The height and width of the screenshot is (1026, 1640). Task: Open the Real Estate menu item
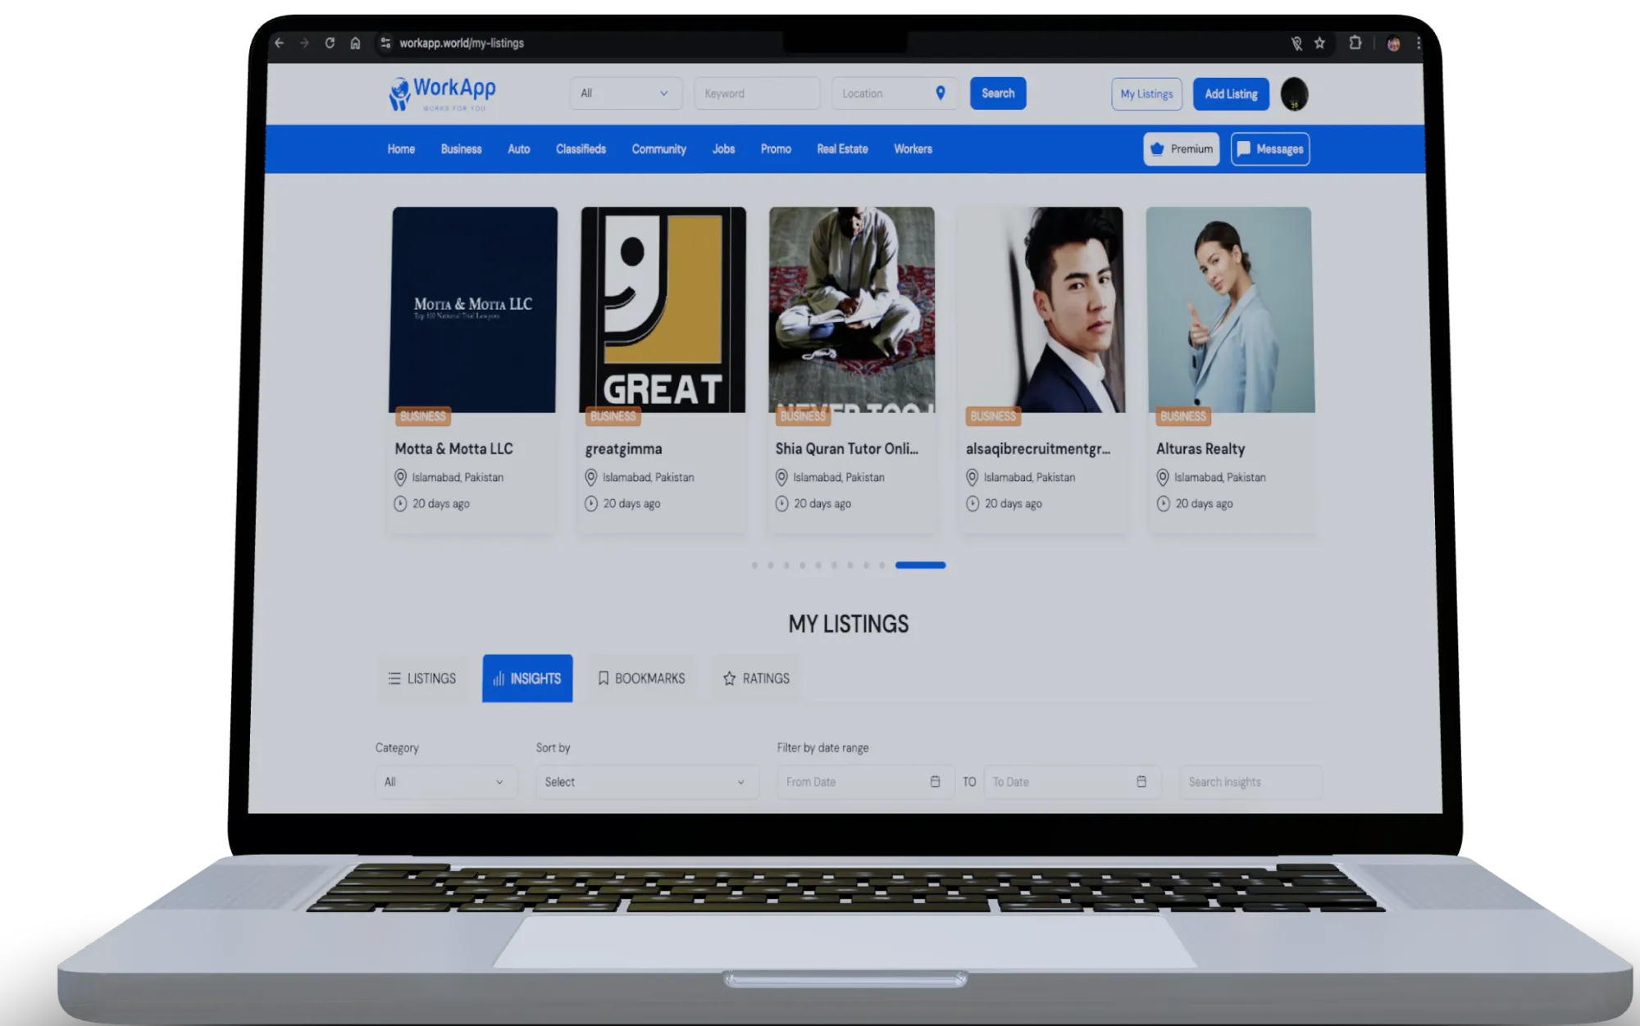[842, 149]
